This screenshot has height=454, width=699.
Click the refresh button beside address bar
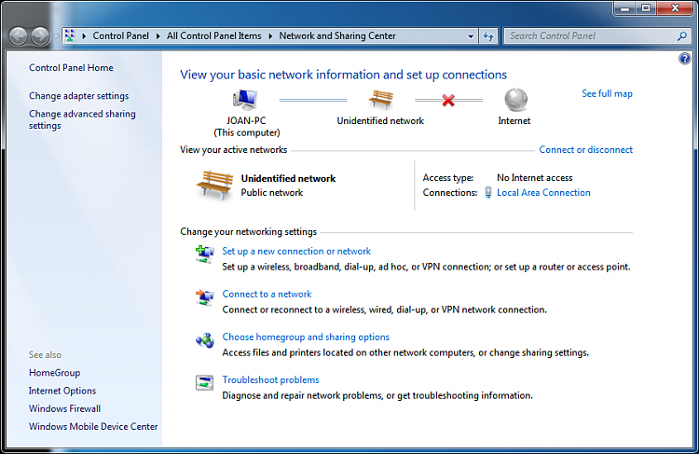coord(488,36)
